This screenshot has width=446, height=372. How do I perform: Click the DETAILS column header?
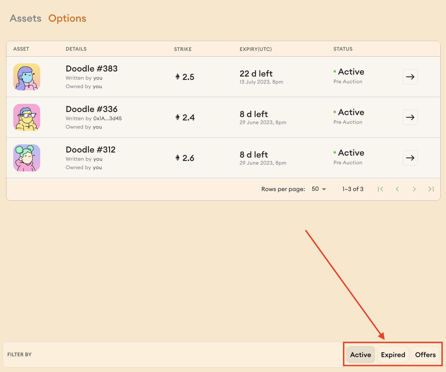coord(76,49)
